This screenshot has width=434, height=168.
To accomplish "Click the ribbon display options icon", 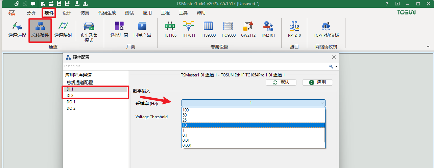I will [397, 4].
